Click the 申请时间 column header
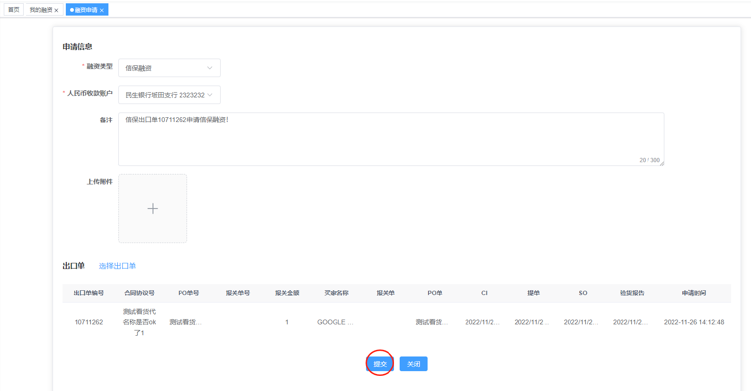This screenshot has height=391, width=751. click(694, 293)
